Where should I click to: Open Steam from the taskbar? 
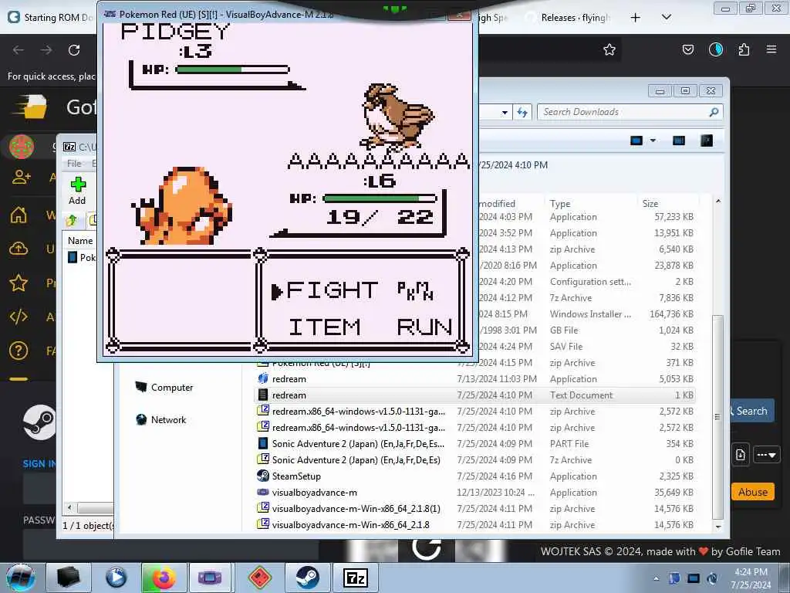[x=307, y=578]
